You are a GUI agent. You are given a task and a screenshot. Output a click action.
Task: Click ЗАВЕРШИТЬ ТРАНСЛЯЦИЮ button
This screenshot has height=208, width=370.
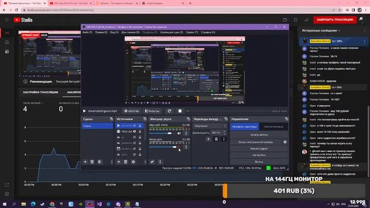(335, 20)
